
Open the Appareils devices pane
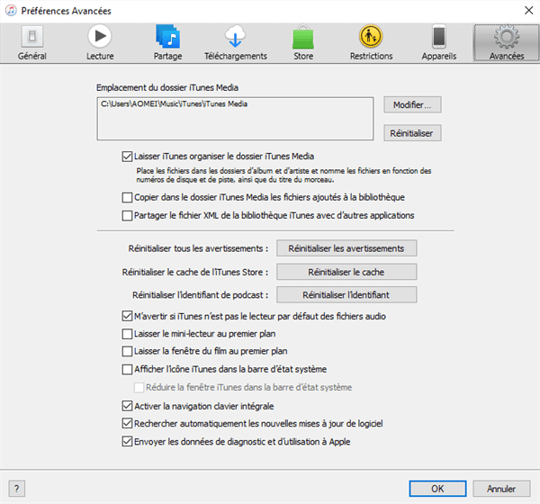[x=439, y=43]
